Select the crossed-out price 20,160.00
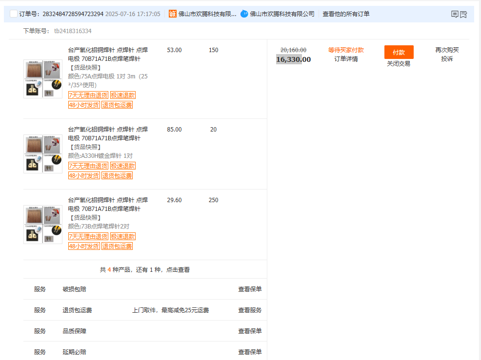Image resolution: width=481 pixels, height=360 pixels. click(x=293, y=50)
